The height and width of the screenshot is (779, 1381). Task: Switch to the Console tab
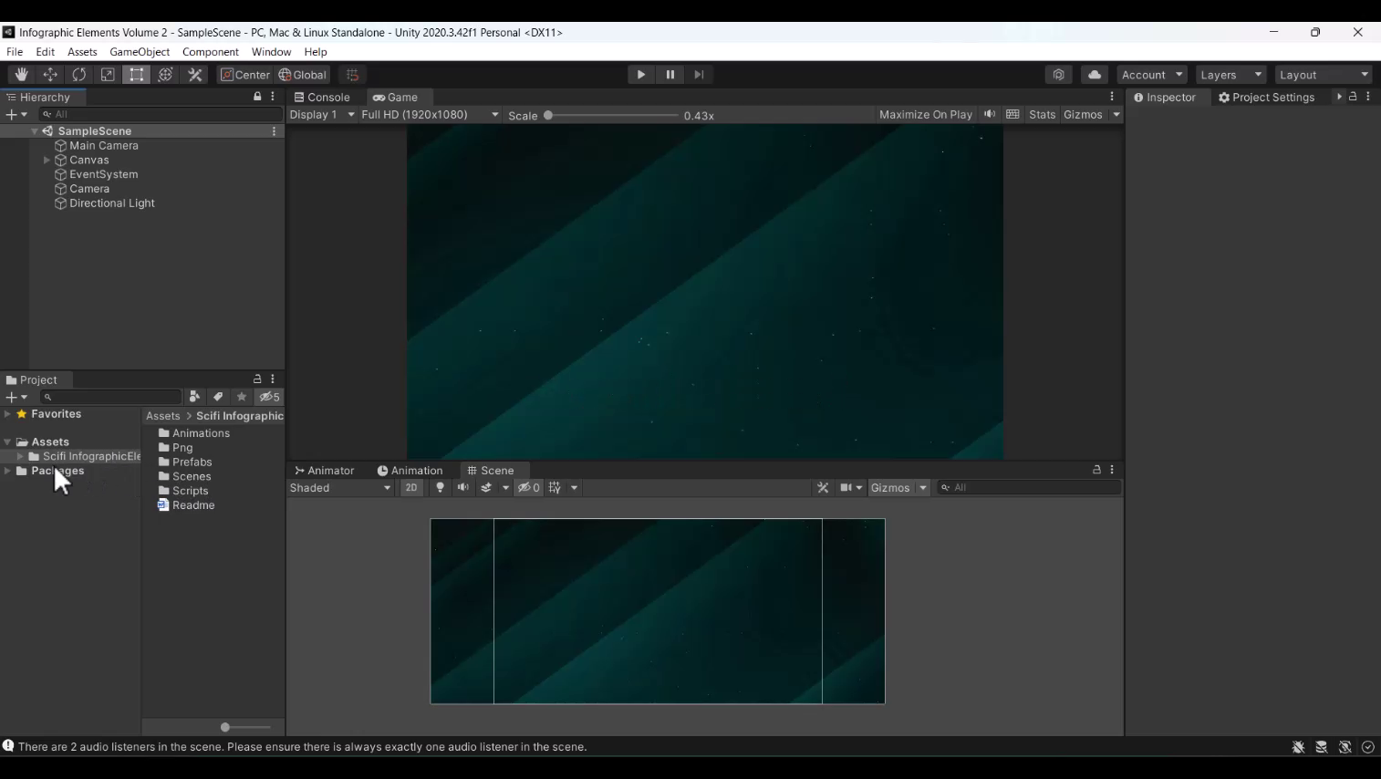click(322, 98)
